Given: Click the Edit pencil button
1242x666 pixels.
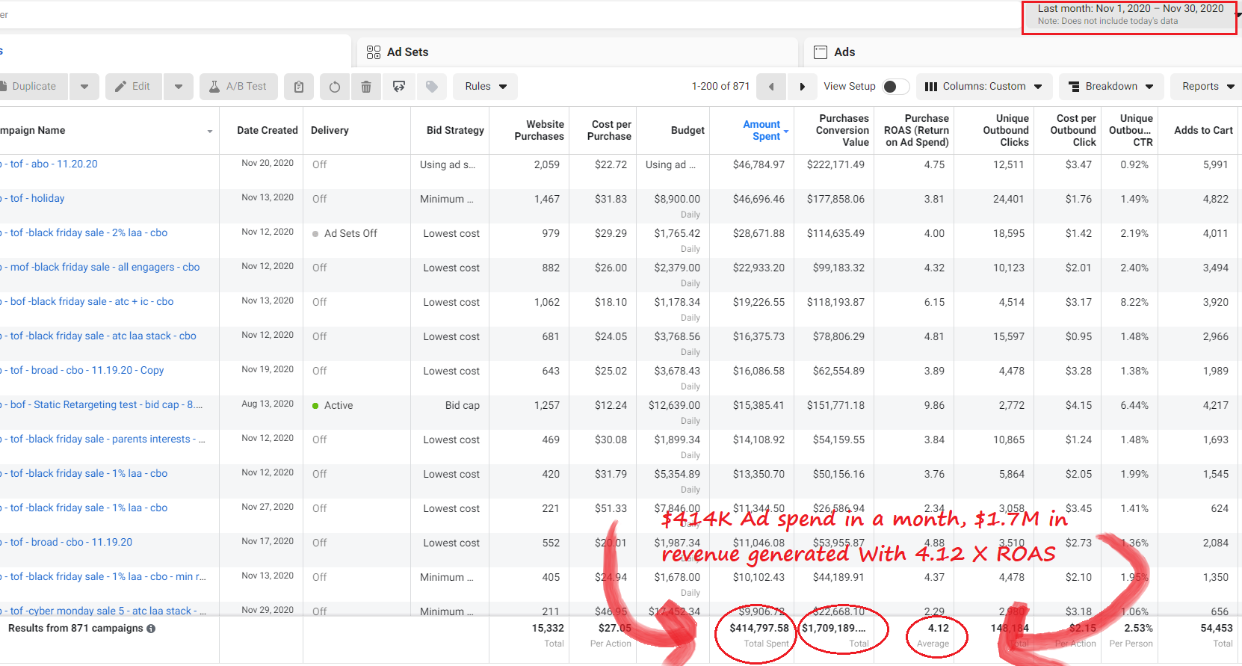Looking at the screenshot, I should pos(133,87).
